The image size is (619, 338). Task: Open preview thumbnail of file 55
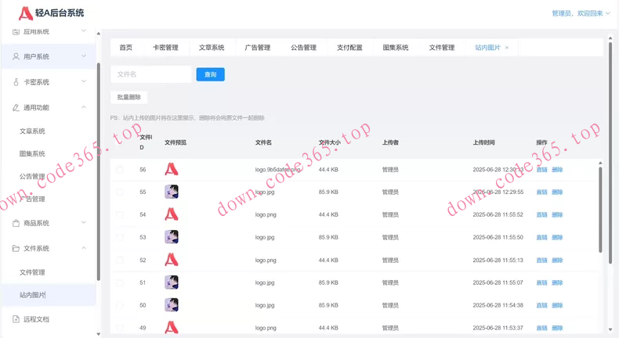(172, 192)
